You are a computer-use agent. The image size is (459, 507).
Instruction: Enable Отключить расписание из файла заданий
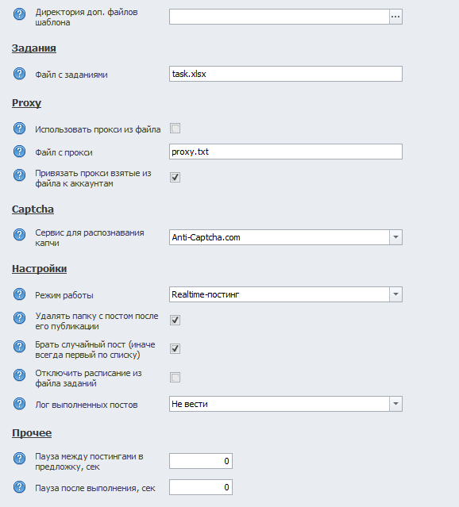[175, 378]
